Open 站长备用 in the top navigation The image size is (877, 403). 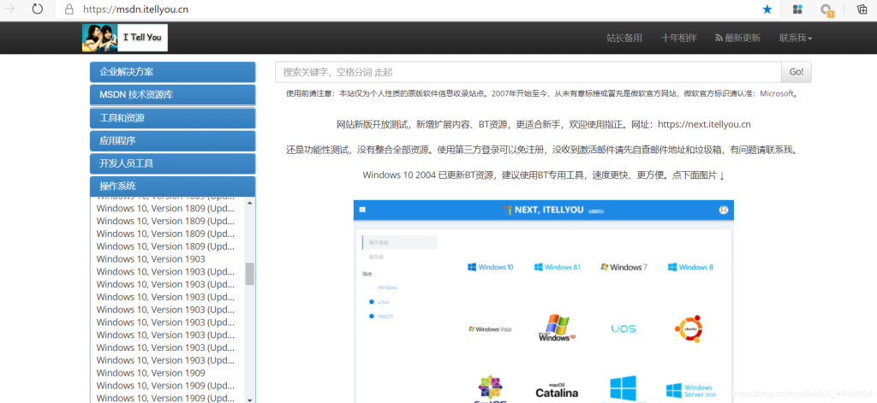[624, 38]
